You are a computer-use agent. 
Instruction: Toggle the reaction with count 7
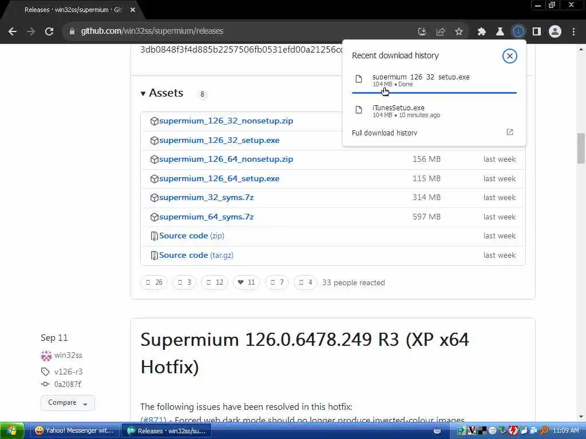pyautogui.click(x=277, y=282)
